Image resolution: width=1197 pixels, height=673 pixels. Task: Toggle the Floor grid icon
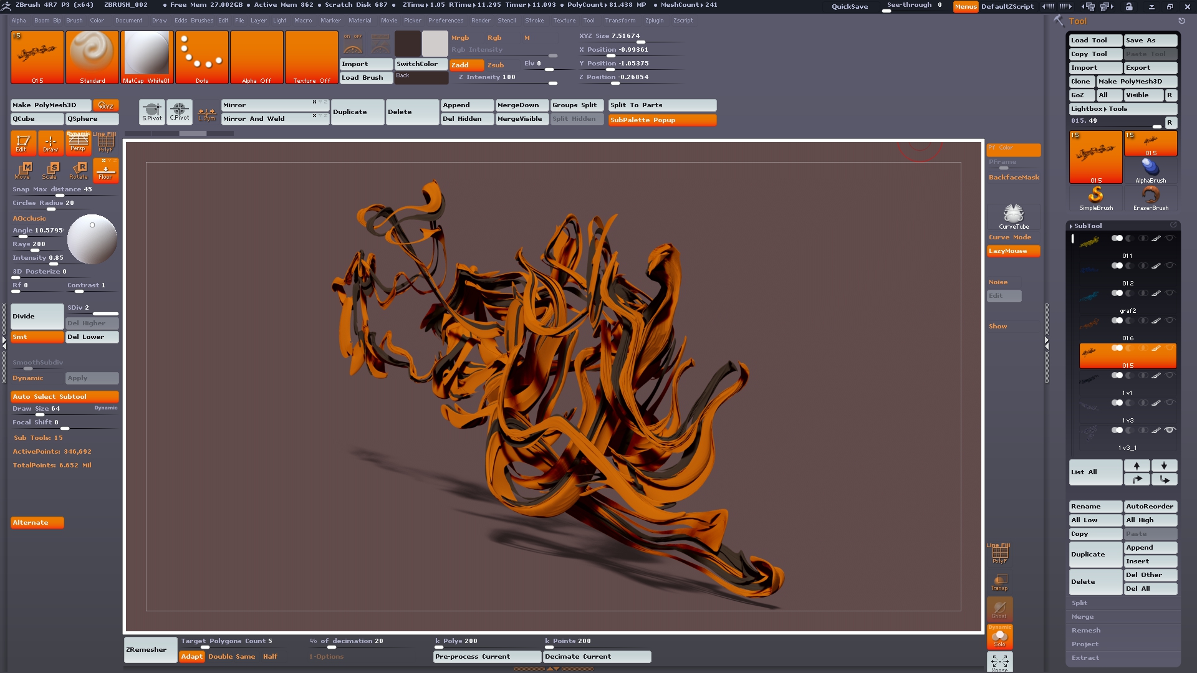tap(105, 170)
